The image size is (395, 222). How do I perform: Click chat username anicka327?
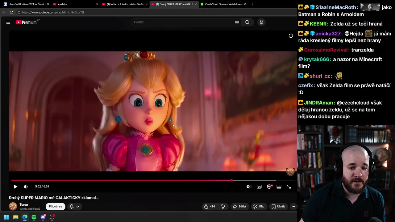coord(328,34)
